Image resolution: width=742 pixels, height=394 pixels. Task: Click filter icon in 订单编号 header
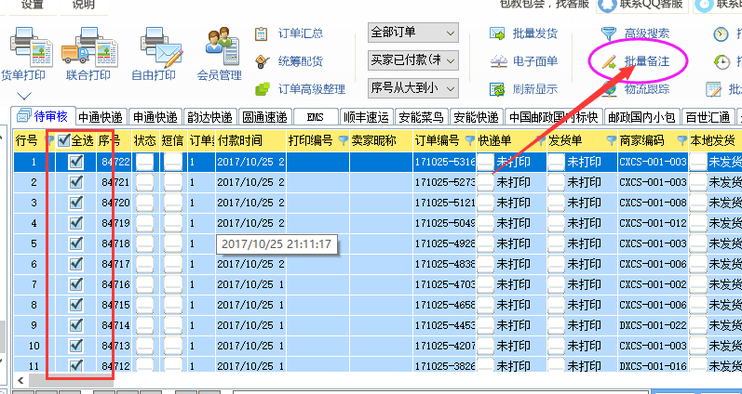(x=469, y=140)
